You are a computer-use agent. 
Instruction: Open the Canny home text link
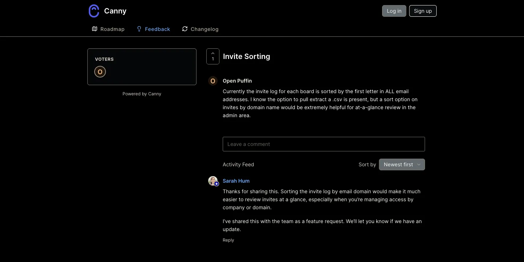pyautogui.click(x=115, y=11)
